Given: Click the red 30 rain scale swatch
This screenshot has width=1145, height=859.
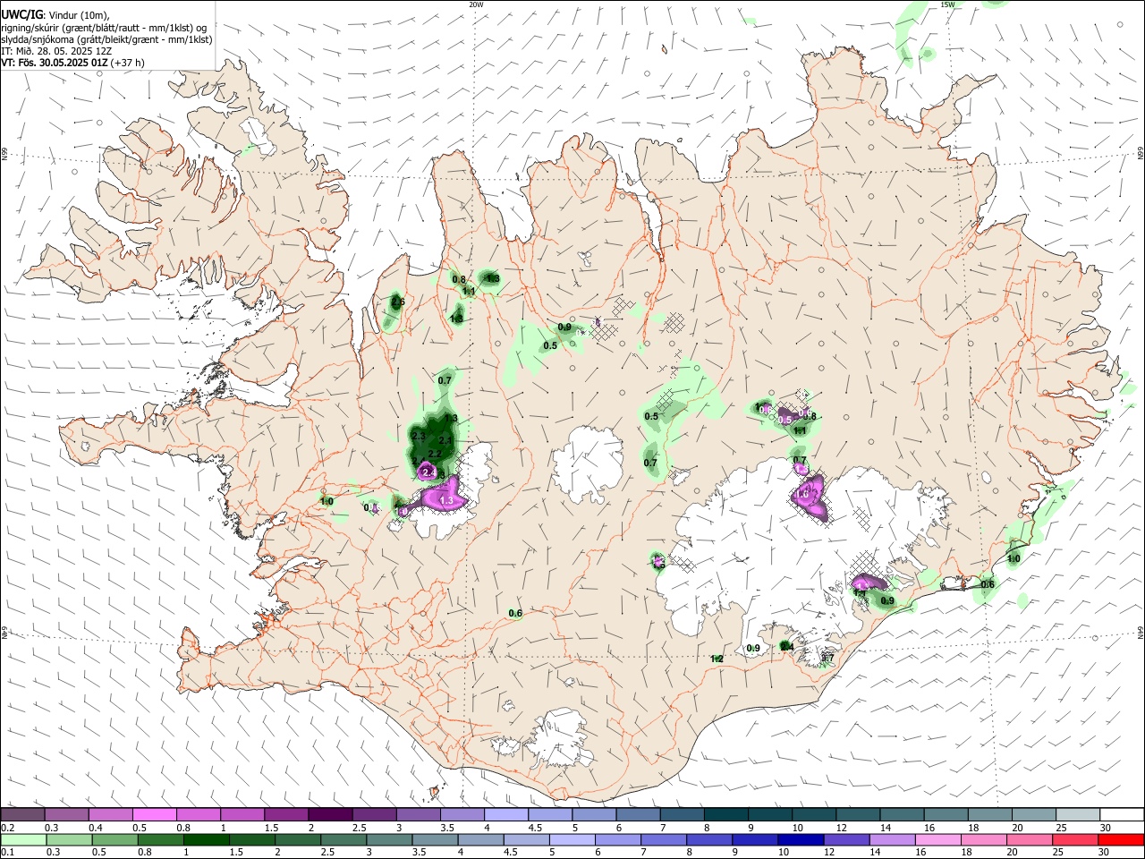Looking at the screenshot, I should pos(1122,839).
